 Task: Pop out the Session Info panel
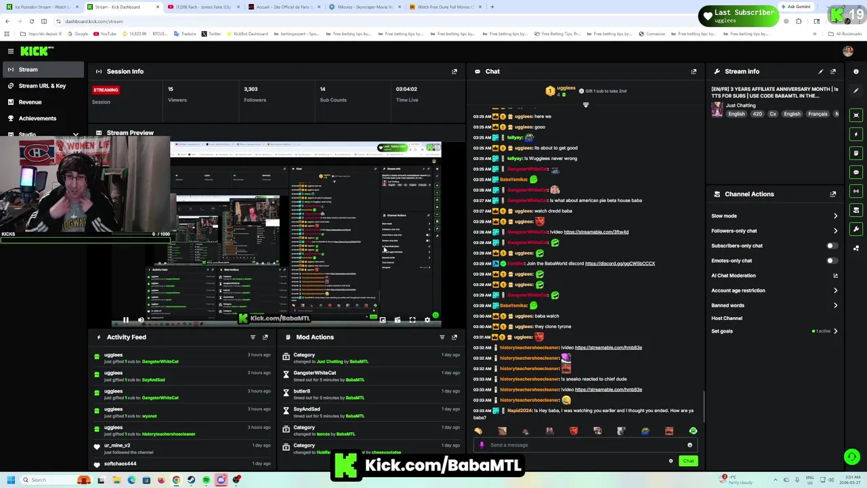point(454,71)
